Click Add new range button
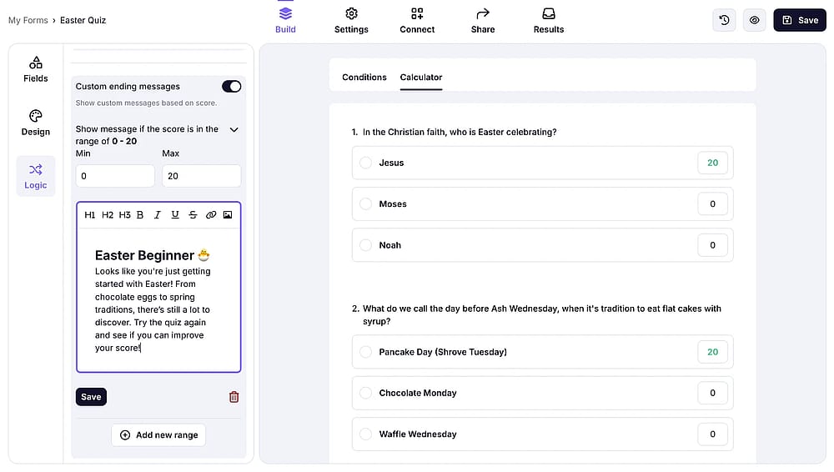Image resolution: width=834 pixels, height=472 pixels. point(158,435)
